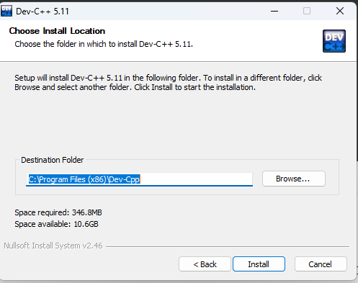This screenshot has height=283, width=358.
Task: Minimize the Dev-C++ installer window
Action: click(x=274, y=11)
